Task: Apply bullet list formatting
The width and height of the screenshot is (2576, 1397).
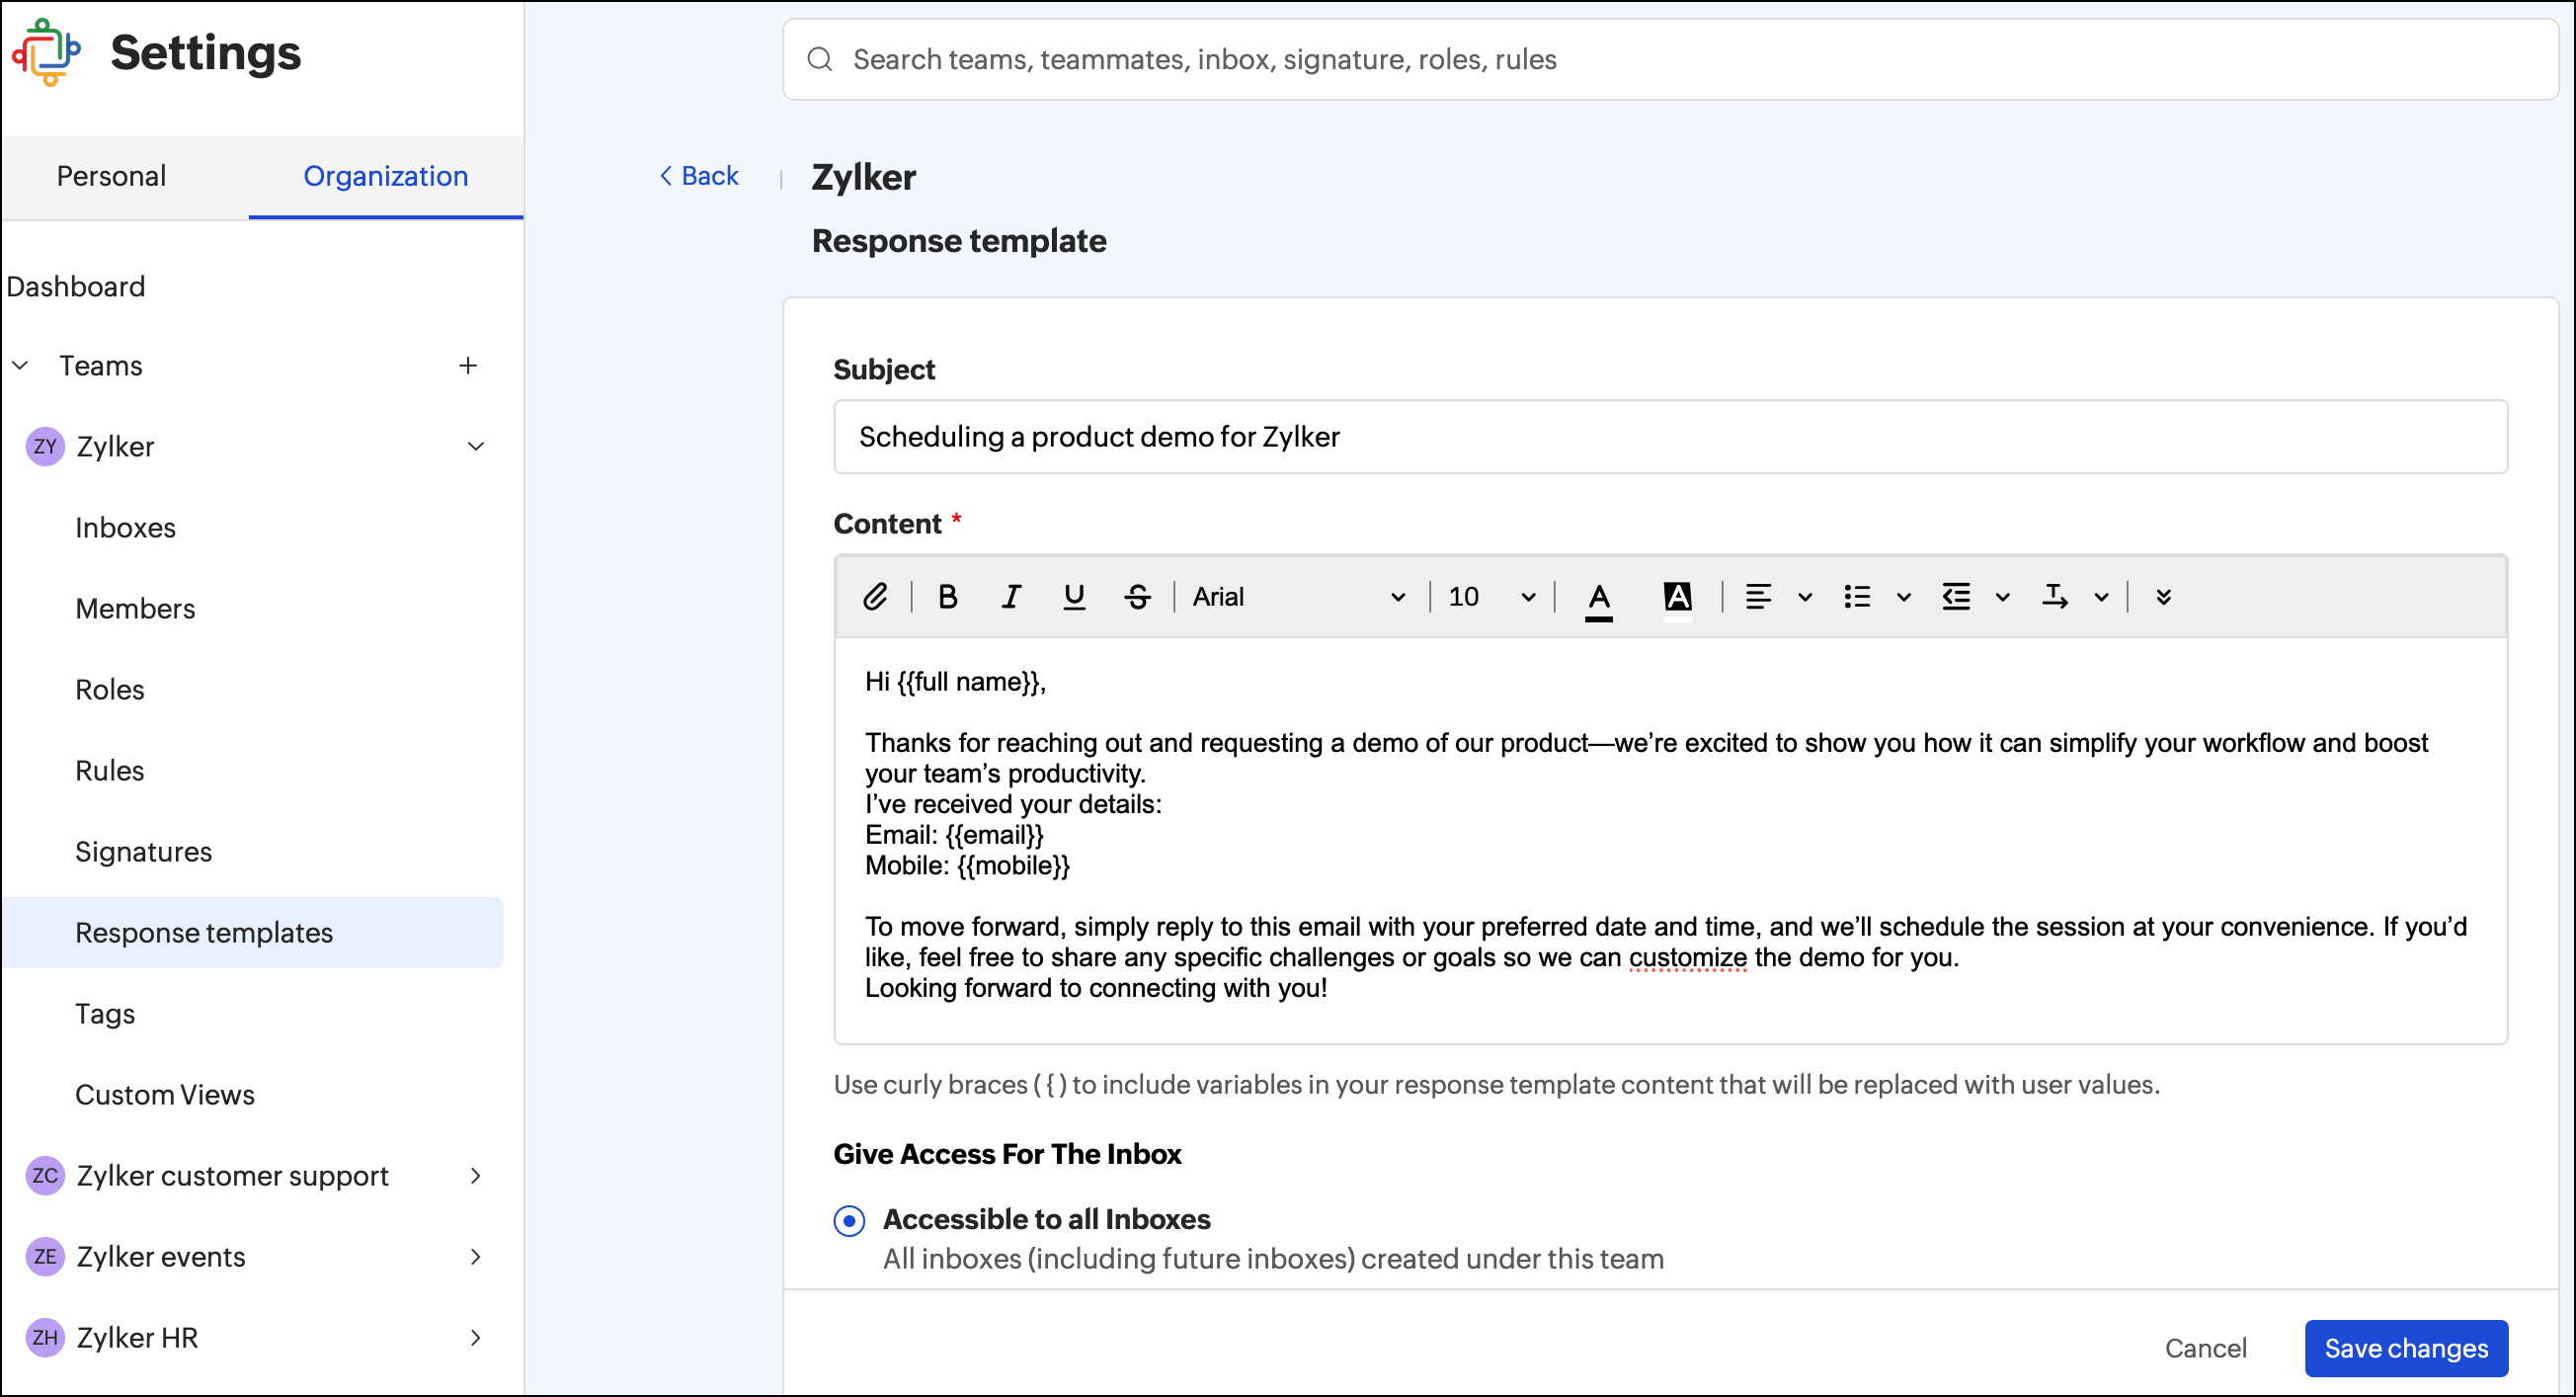Action: 1856,596
